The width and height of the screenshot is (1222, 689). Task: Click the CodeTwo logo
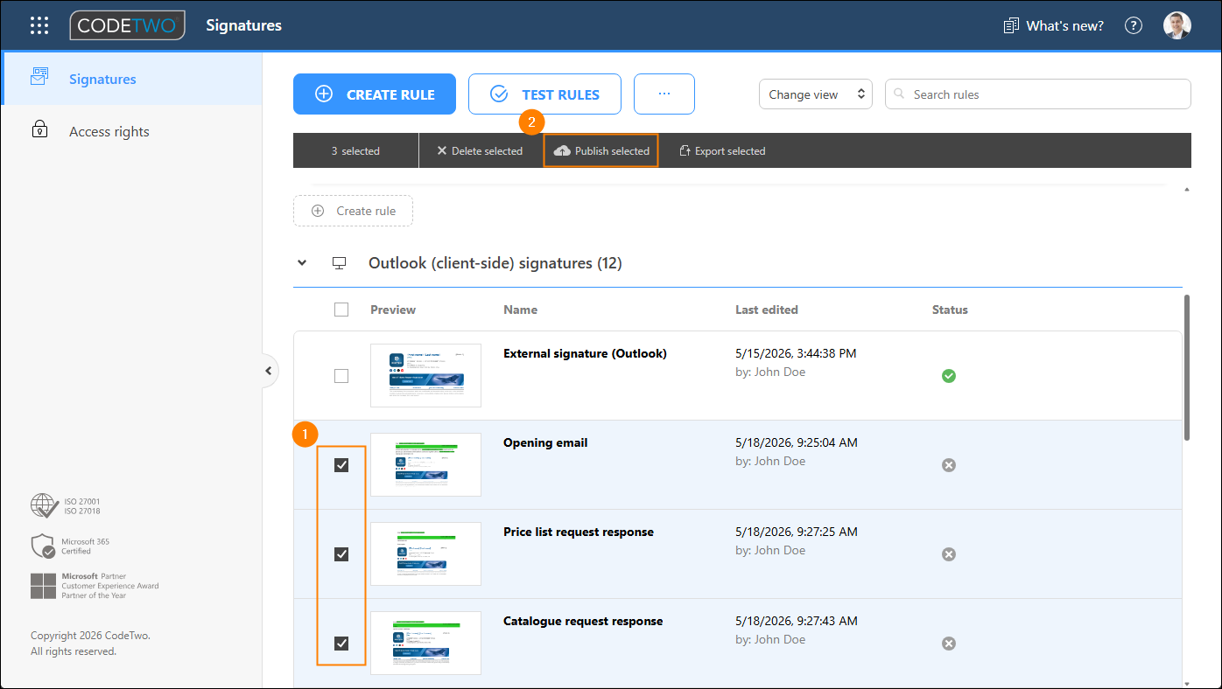click(128, 25)
